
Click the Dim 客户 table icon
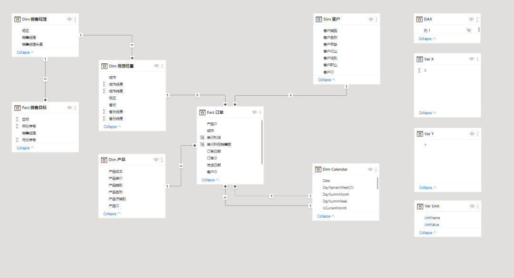(x=318, y=20)
